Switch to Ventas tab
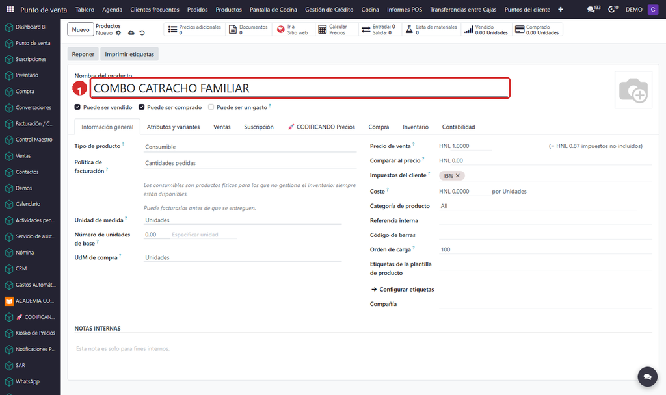 [x=222, y=127]
